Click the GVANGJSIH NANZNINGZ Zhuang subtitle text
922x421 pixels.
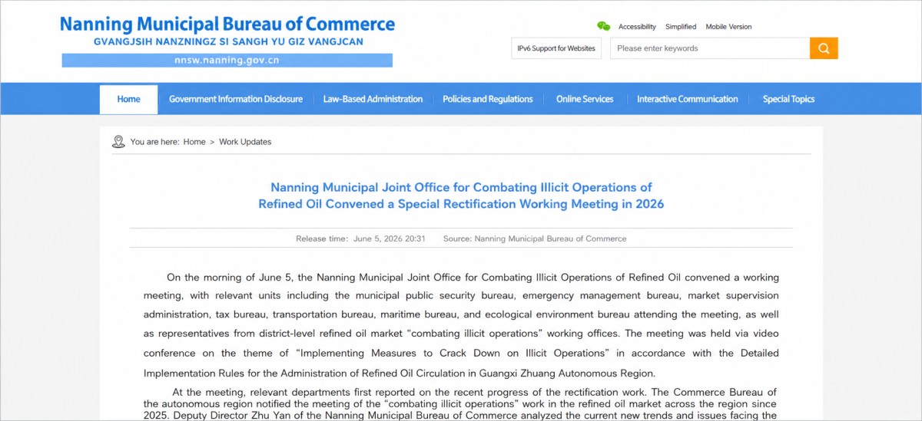[x=228, y=41]
